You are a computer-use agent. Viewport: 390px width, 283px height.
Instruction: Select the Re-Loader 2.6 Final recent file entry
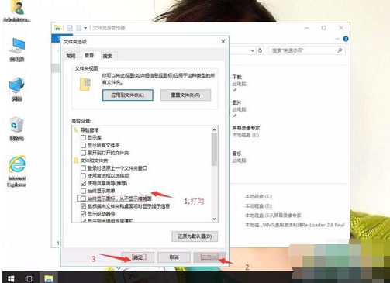295,225
